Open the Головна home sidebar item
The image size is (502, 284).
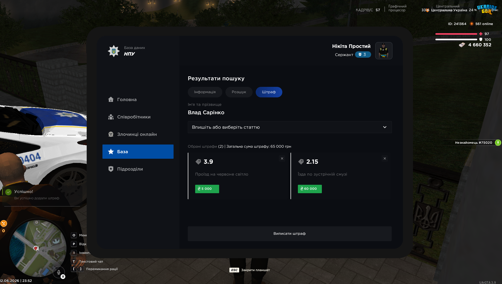tap(138, 99)
